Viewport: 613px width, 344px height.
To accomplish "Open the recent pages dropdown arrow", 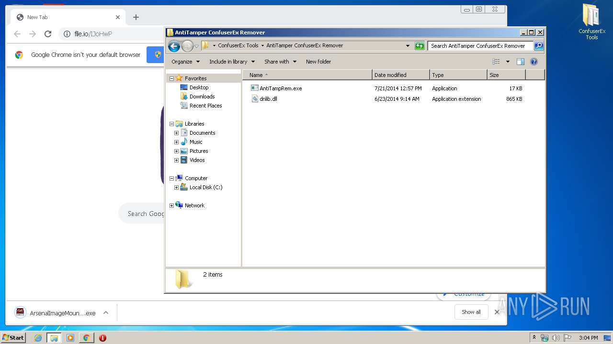I will [x=196, y=46].
